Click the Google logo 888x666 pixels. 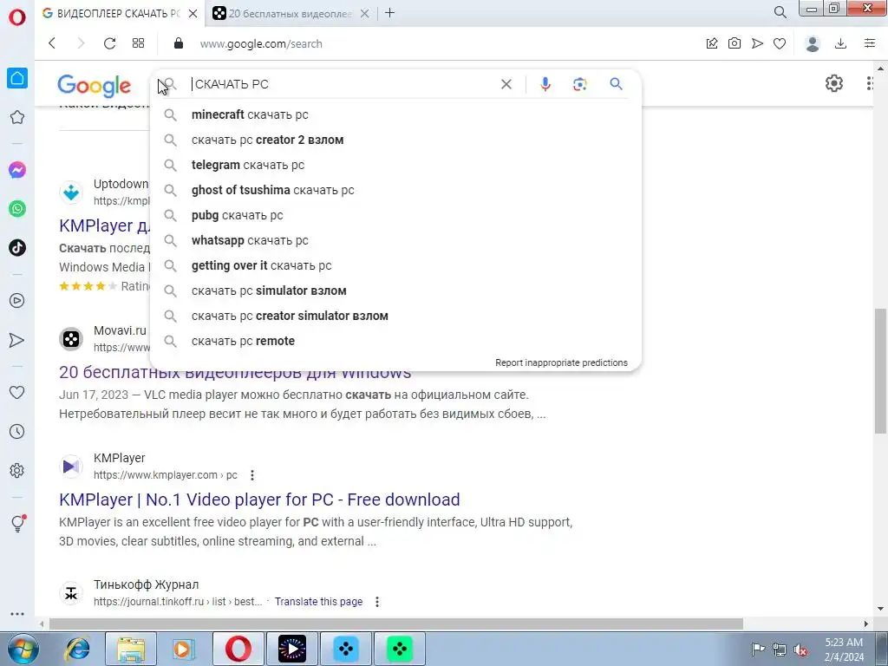94,86
